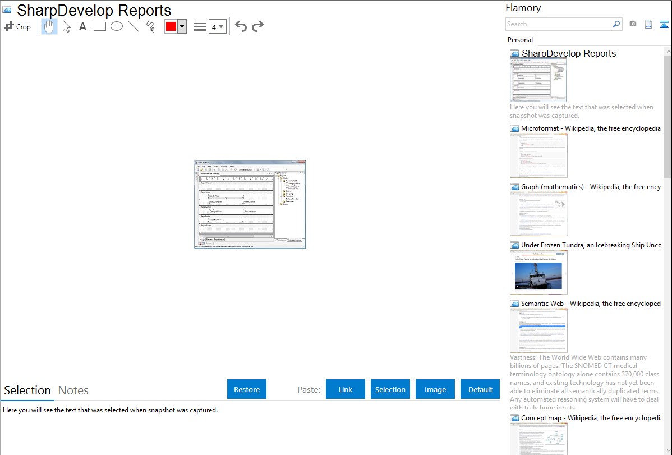Select the ellipse shape tool
Screen dimensions: 672x455
(117, 26)
